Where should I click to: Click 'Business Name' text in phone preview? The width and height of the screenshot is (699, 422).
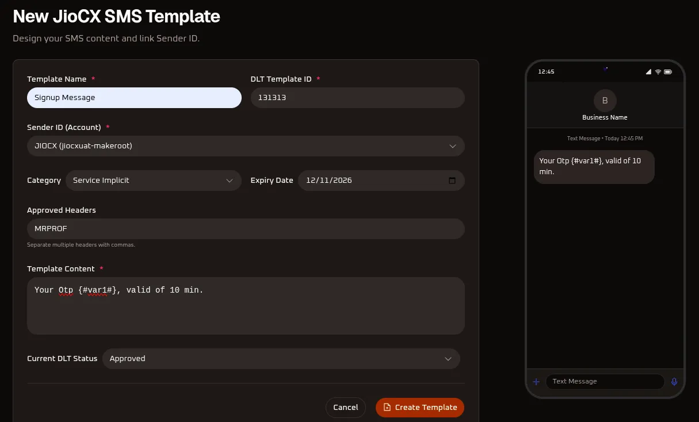605,117
